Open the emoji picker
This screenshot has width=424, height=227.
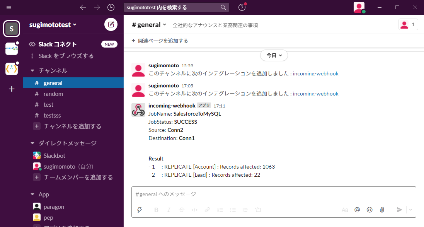[370, 210]
